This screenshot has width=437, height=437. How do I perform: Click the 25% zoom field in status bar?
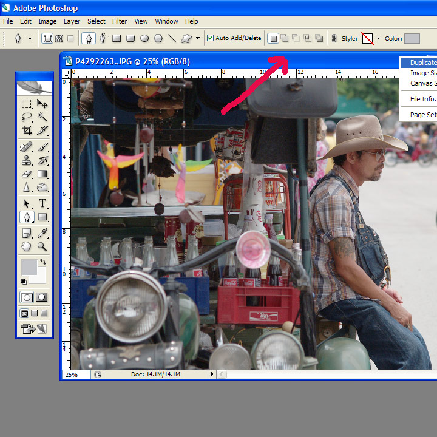76,374
